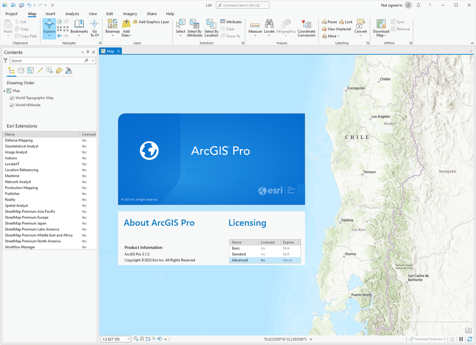Click the Help question mark icon
This screenshot has height=345, width=476.
(430, 5)
